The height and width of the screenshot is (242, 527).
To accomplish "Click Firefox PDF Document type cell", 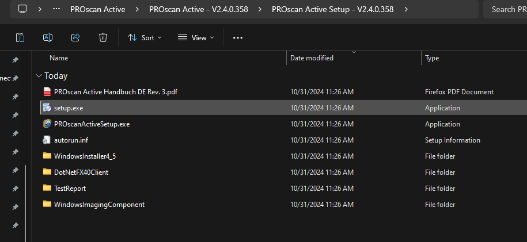I will click(459, 92).
